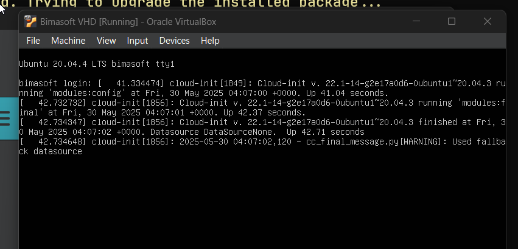Open the Devices menu

coord(175,41)
